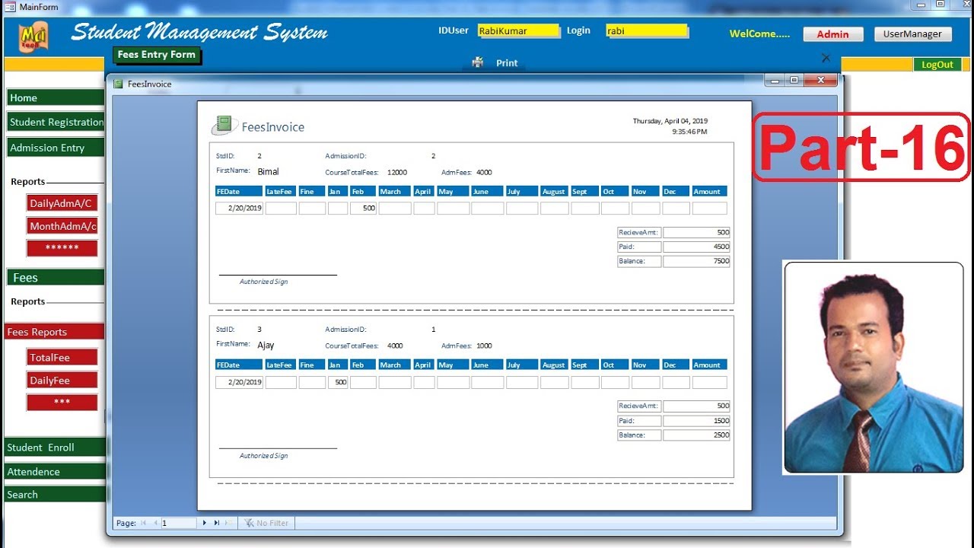The width and height of the screenshot is (974, 548).
Task: Select the Fees Entry Form tab
Action: tap(156, 55)
